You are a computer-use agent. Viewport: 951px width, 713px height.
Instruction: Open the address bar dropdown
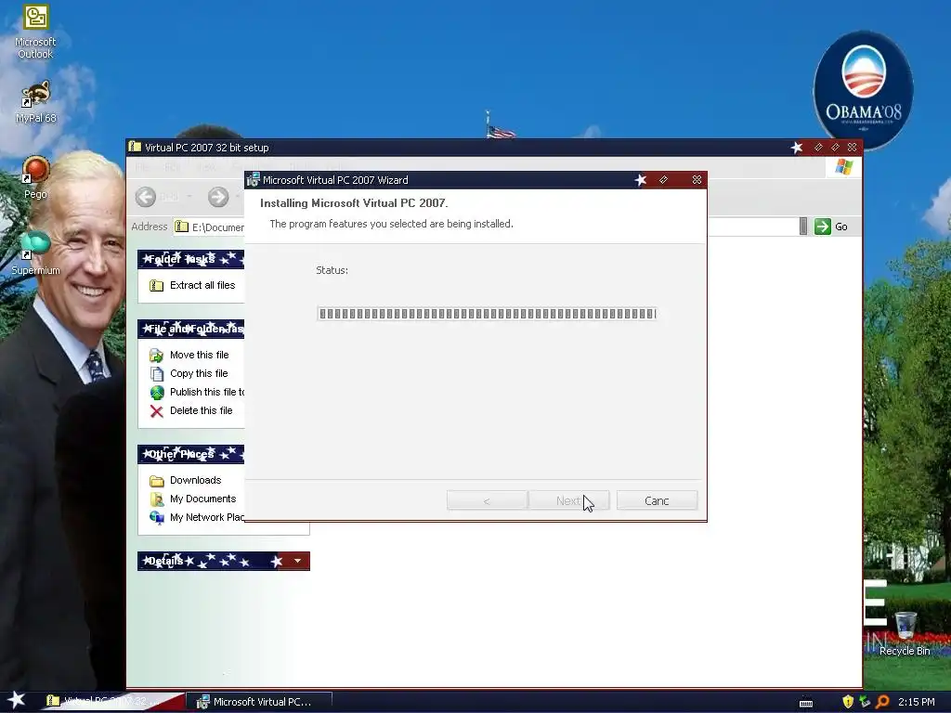[x=803, y=227]
